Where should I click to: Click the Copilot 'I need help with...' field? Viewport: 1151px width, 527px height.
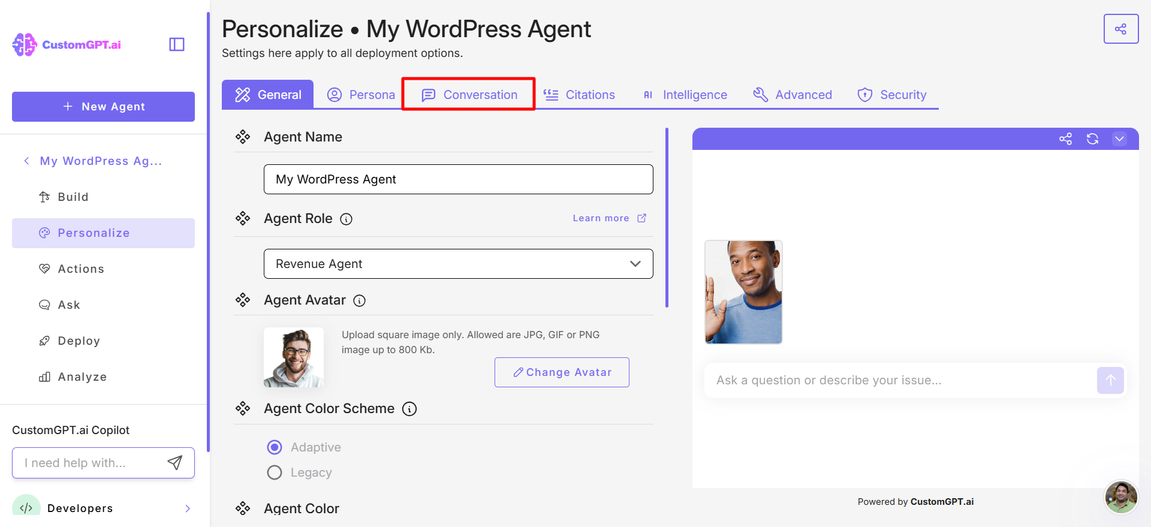click(103, 463)
